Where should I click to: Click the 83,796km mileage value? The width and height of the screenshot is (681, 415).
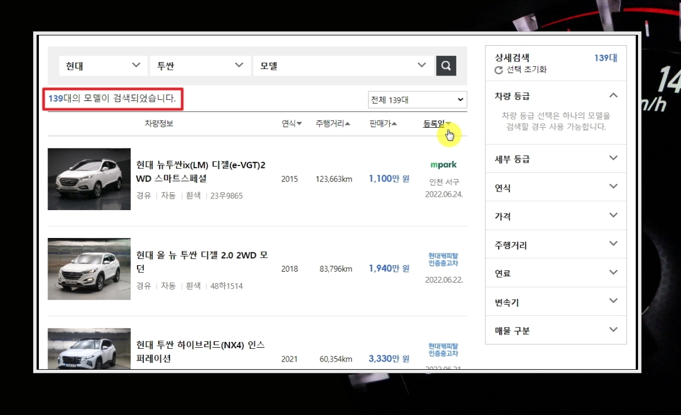pyautogui.click(x=336, y=269)
